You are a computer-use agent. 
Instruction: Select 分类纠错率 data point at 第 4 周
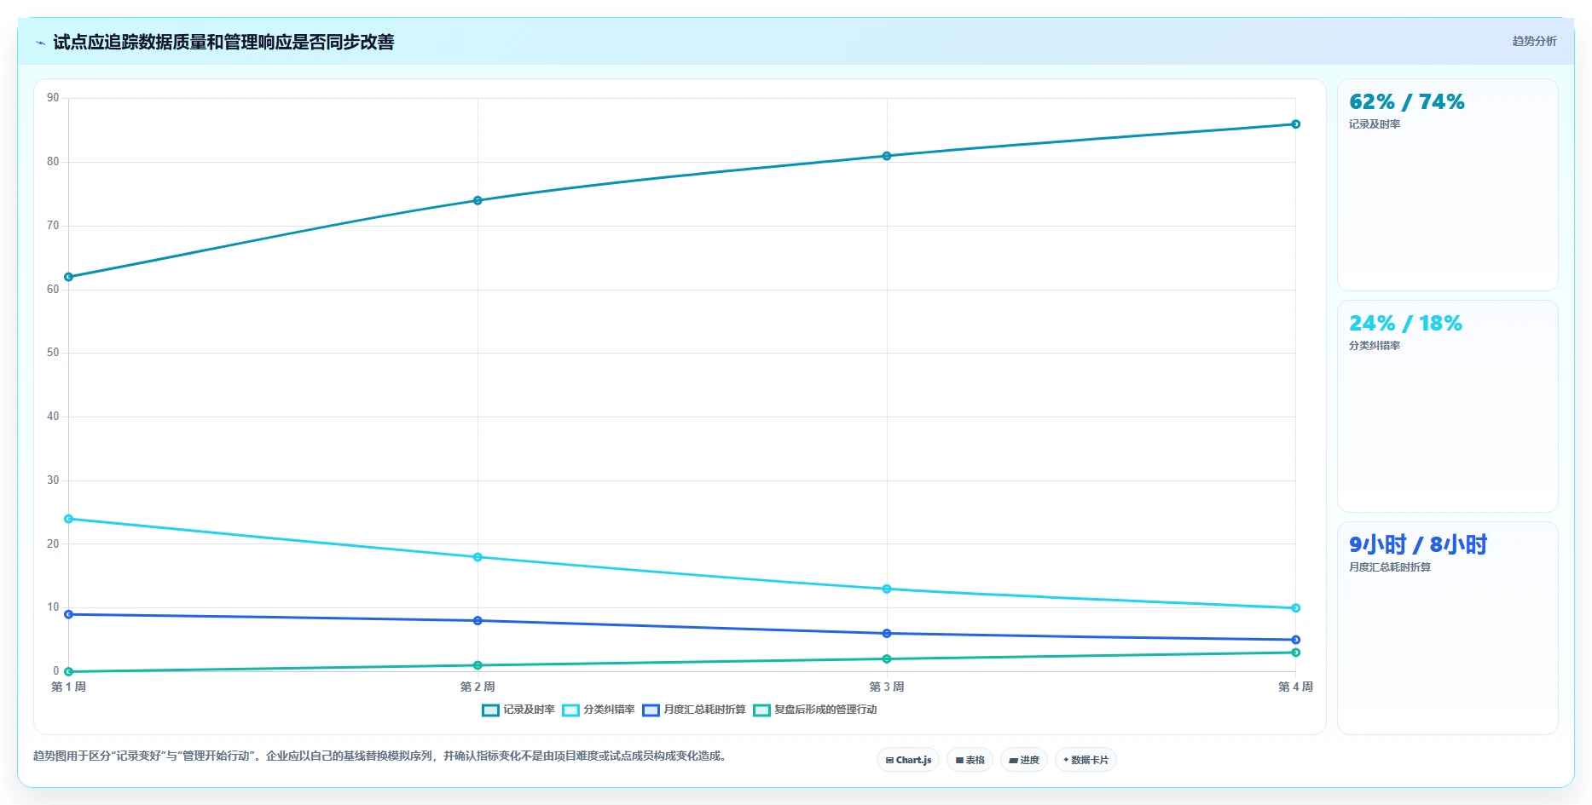(x=1295, y=608)
